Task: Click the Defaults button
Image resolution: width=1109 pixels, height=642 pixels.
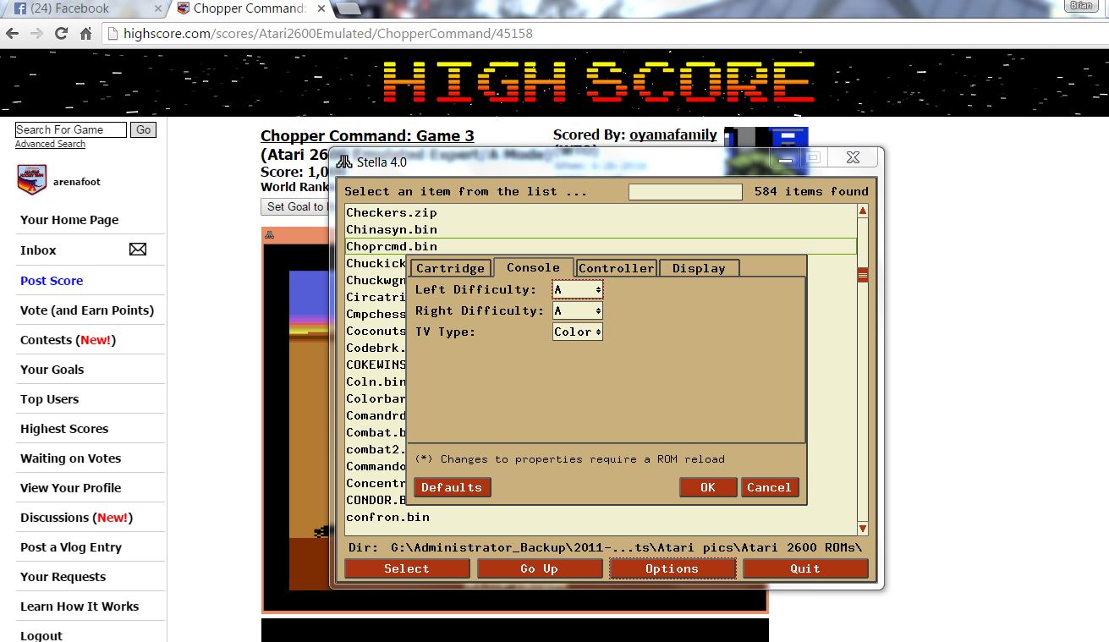Action: 452,487
